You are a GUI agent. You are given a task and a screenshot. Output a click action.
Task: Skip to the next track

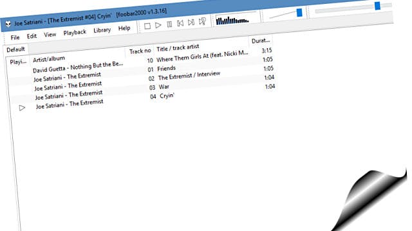point(191,22)
